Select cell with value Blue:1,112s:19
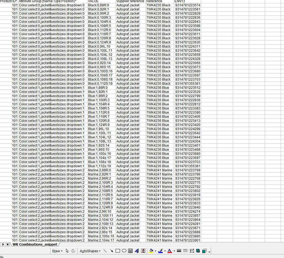The height and width of the screenshot is (258, 284). pyautogui.click(x=101, y=166)
